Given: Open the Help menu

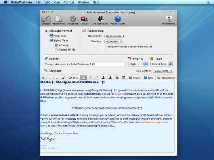Looking at the screenshot, I should 96,2.
